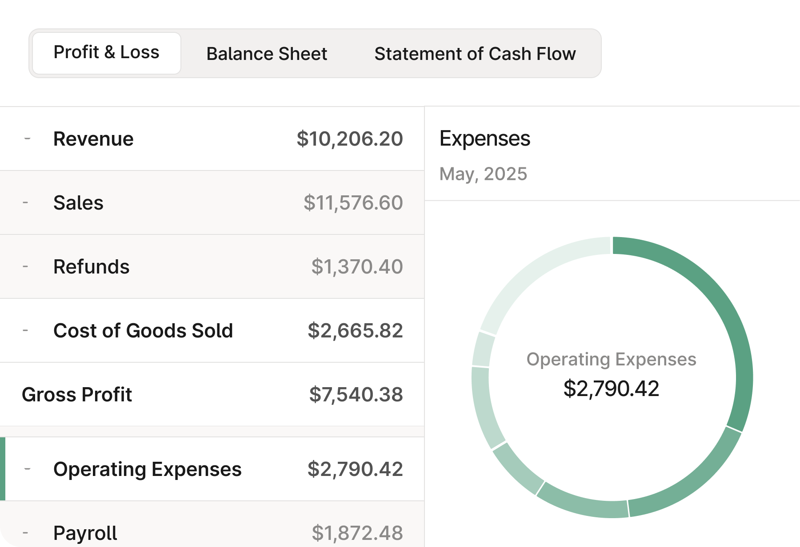
Task: Click the Expenses panel heading
Action: [x=485, y=139]
